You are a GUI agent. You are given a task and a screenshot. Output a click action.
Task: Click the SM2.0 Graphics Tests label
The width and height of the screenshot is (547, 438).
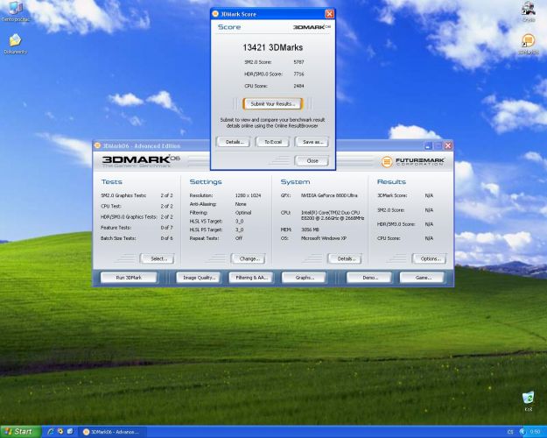123,195
